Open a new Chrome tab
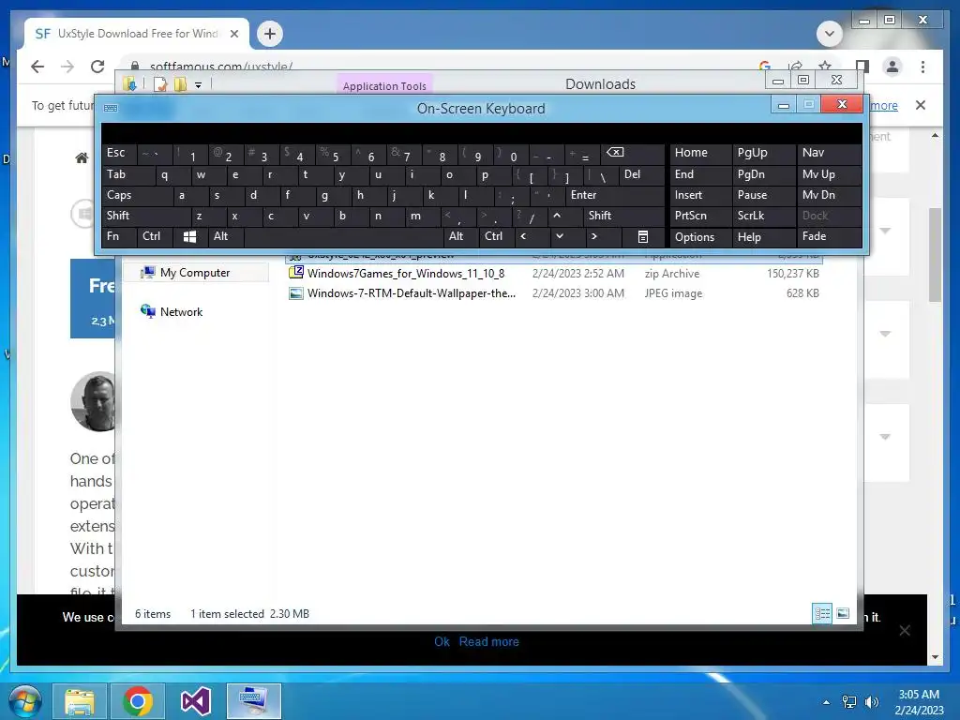960x720 pixels. pos(270,34)
